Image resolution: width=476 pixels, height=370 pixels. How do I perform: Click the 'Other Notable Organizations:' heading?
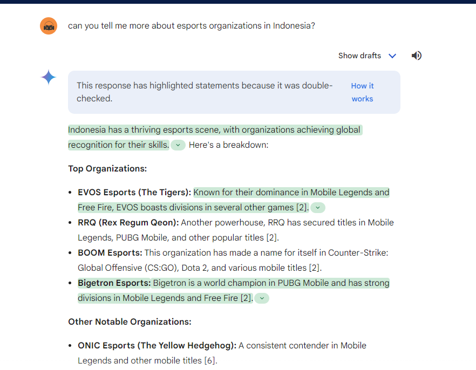pos(130,322)
